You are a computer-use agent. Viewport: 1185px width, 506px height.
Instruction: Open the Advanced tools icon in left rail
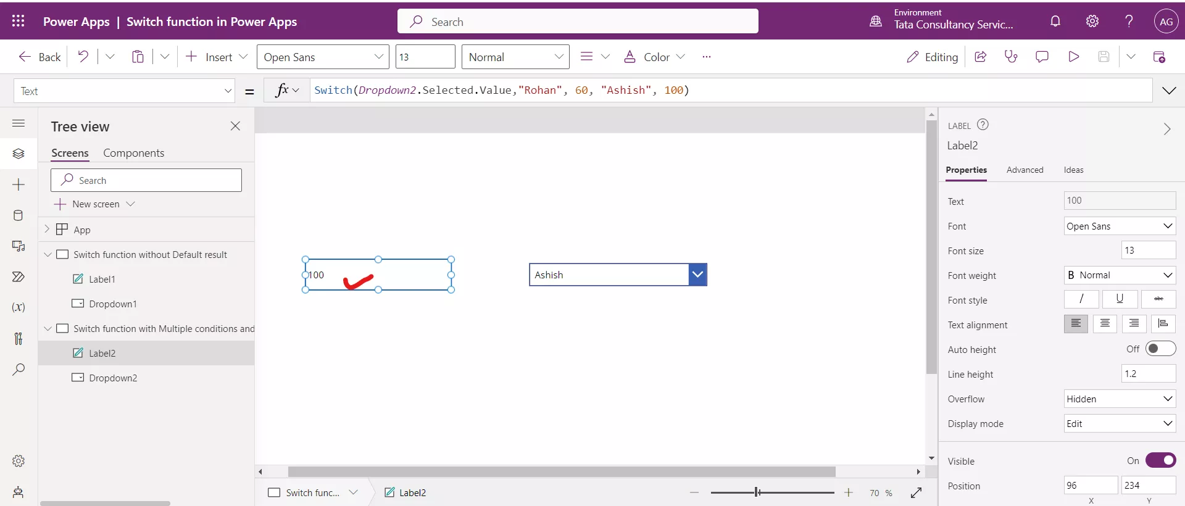[x=19, y=338]
